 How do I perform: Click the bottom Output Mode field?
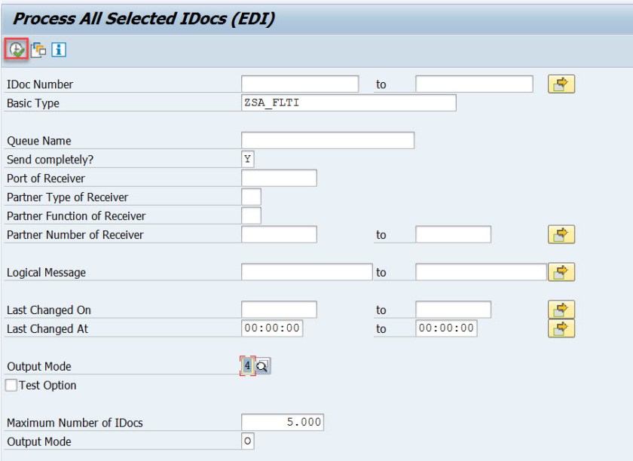pyautogui.click(x=248, y=441)
